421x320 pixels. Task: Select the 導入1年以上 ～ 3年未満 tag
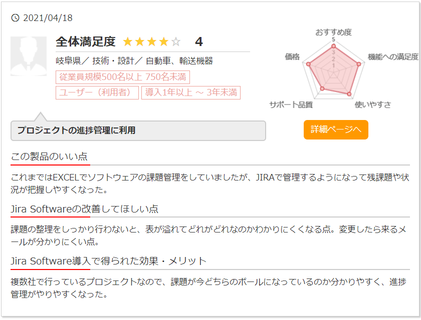pos(191,92)
